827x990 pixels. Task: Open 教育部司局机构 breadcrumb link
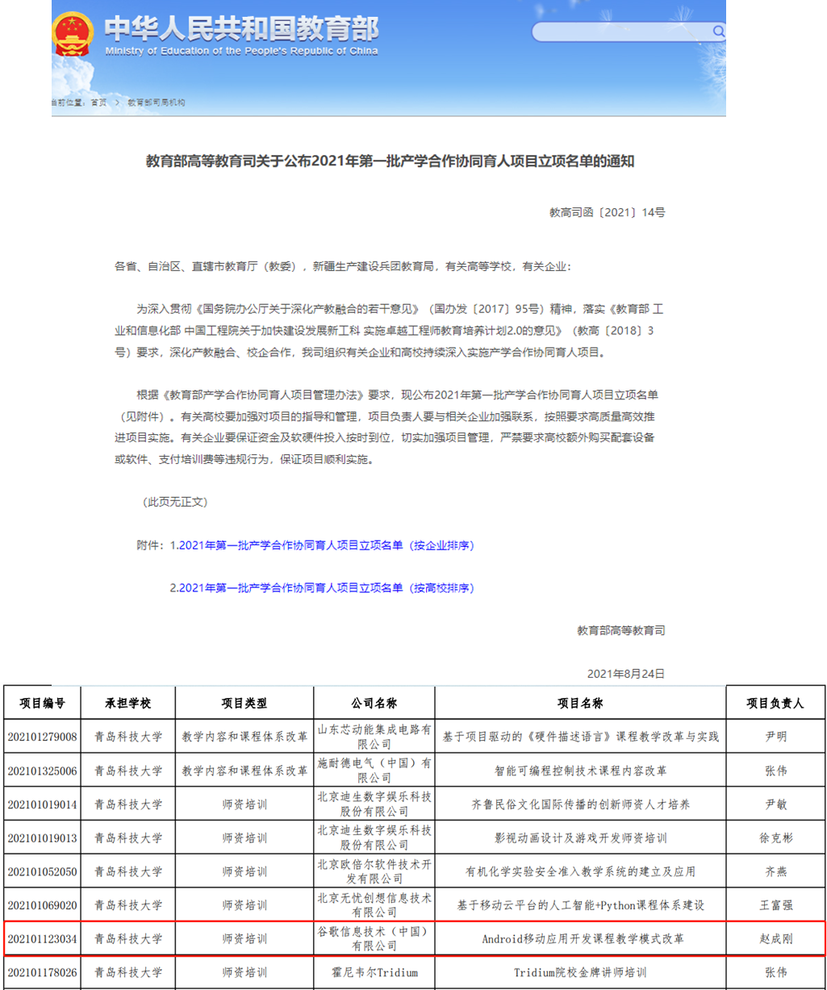pyautogui.click(x=156, y=103)
